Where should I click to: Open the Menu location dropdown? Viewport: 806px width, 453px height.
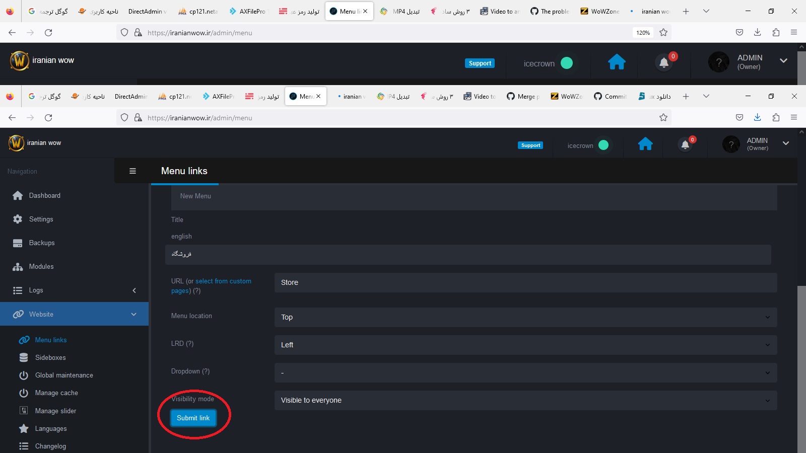[x=525, y=317]
